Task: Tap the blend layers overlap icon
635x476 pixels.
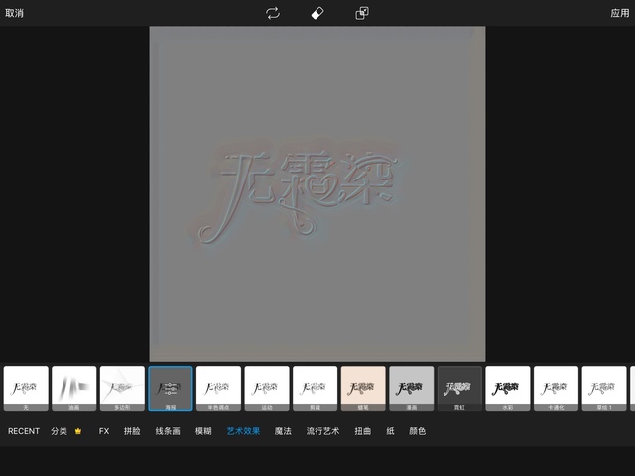Action: [362, 13]
